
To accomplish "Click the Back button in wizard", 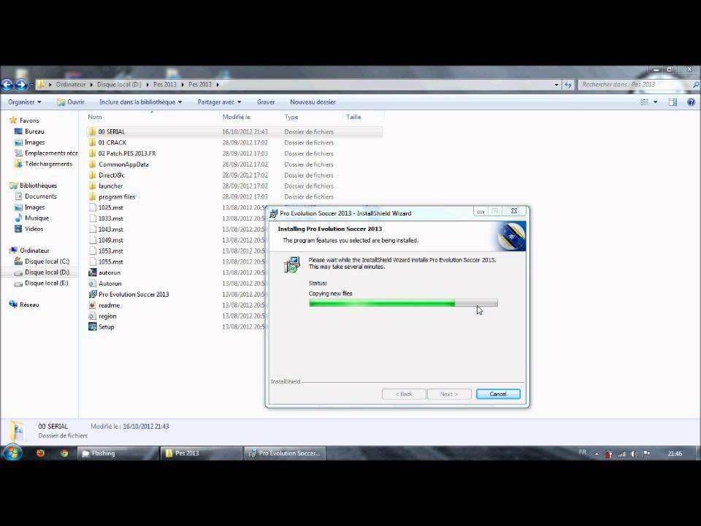I will pos(404,394).
